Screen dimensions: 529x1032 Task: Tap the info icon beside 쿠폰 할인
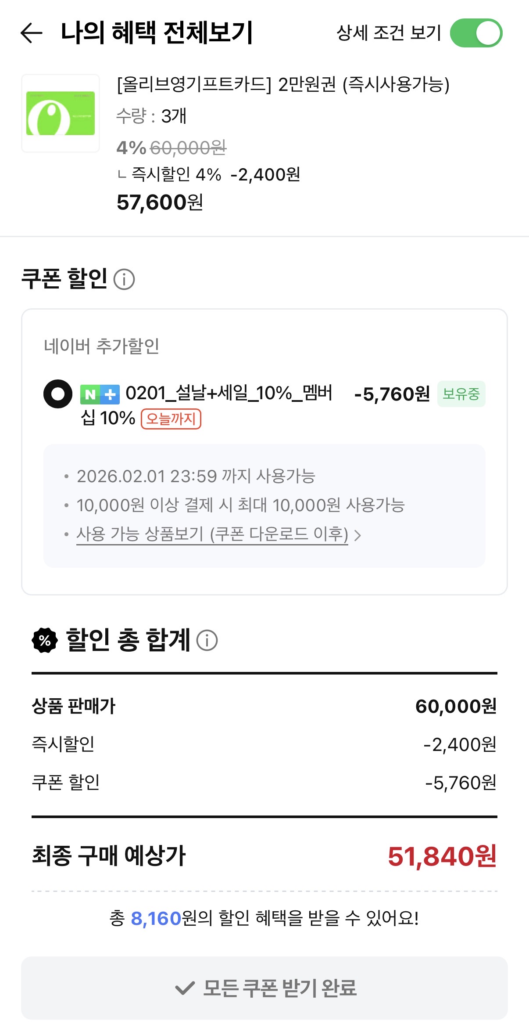[124, 279]
